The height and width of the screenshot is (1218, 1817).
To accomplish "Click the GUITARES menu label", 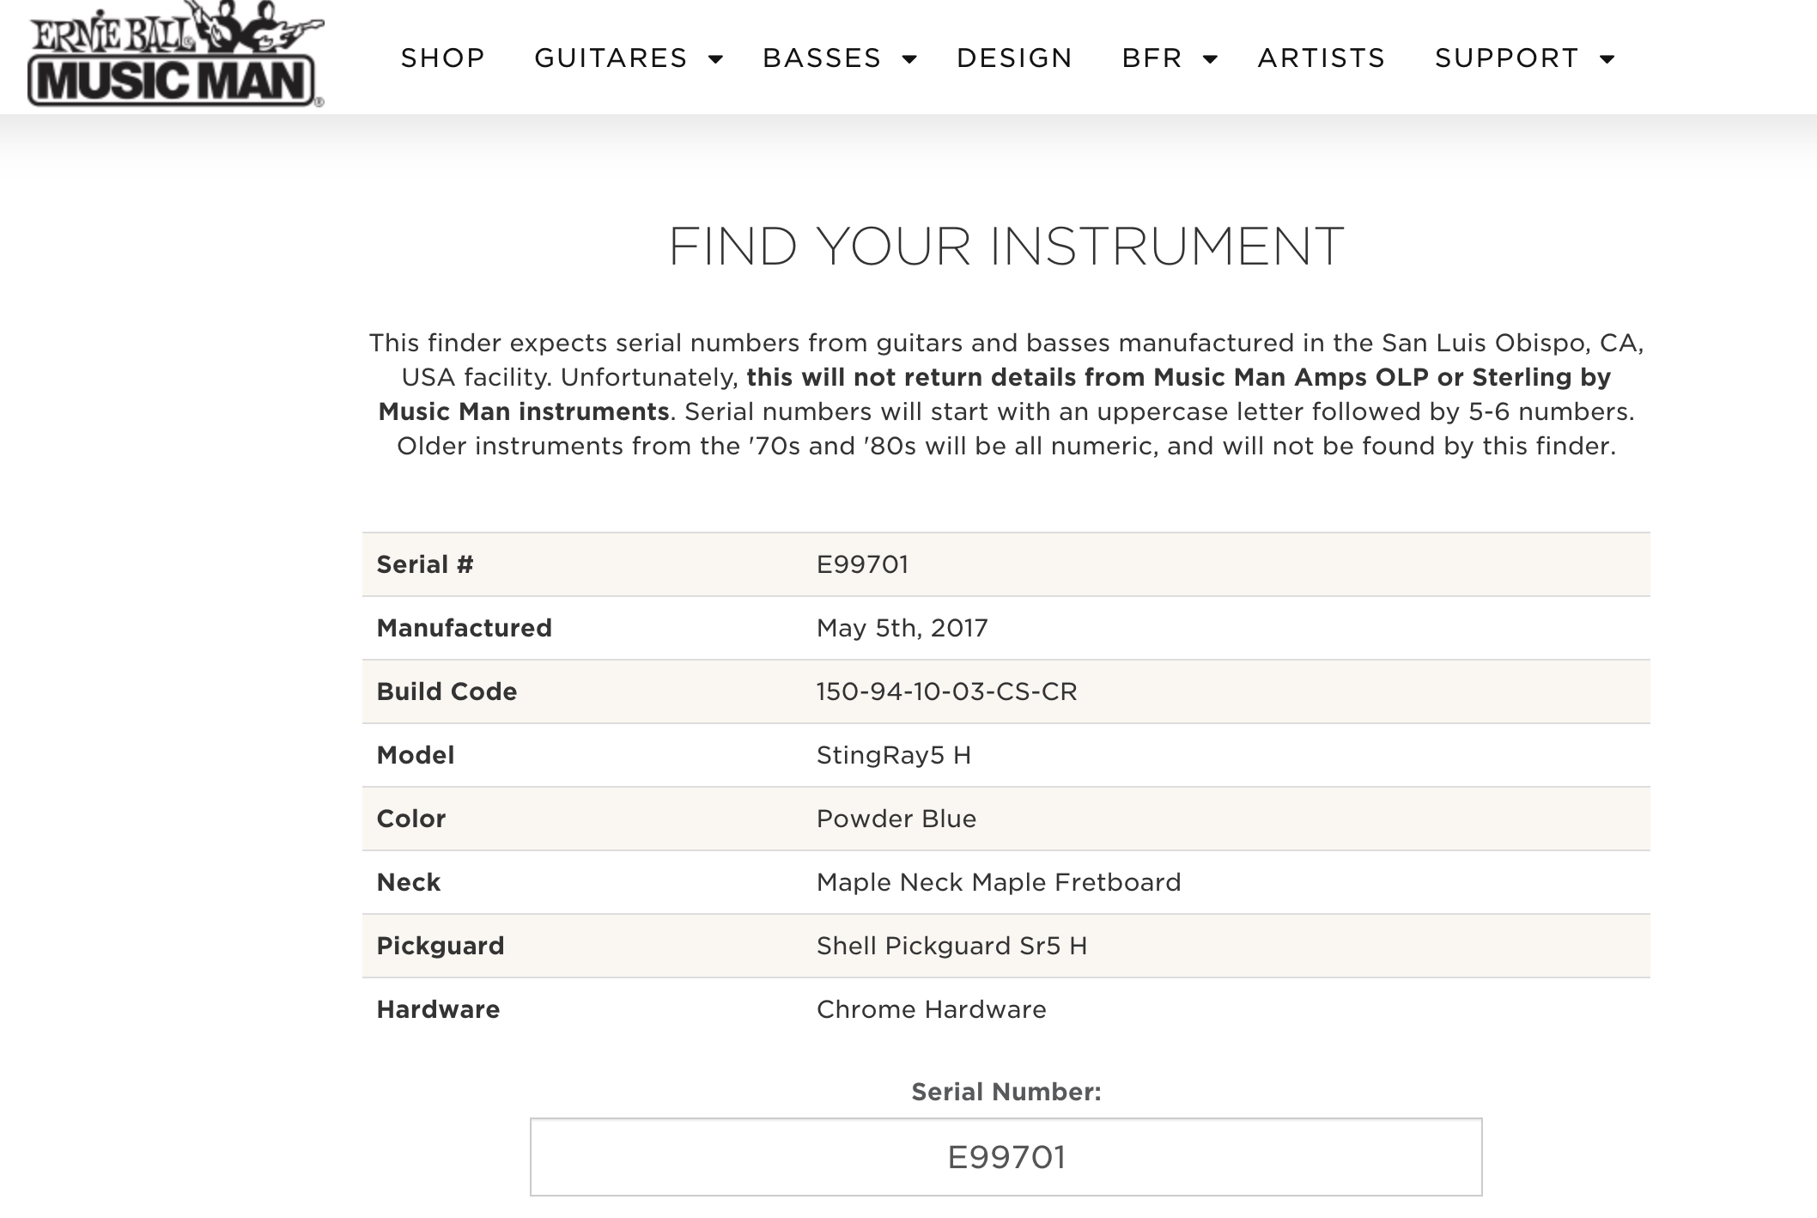I will point(611,58).
